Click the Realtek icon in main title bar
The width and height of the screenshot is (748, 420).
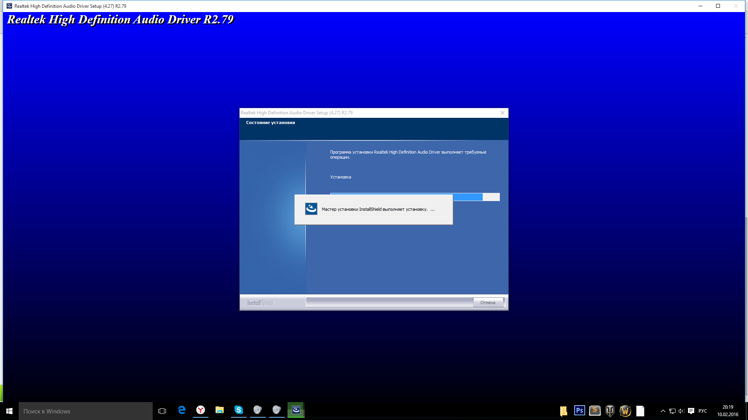pyautogui.click(x=9, y=6)
